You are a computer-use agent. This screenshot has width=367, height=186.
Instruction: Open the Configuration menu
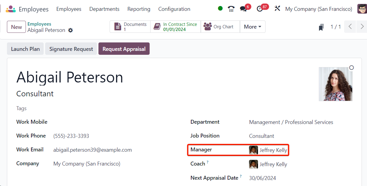click(x=174, y=9)
